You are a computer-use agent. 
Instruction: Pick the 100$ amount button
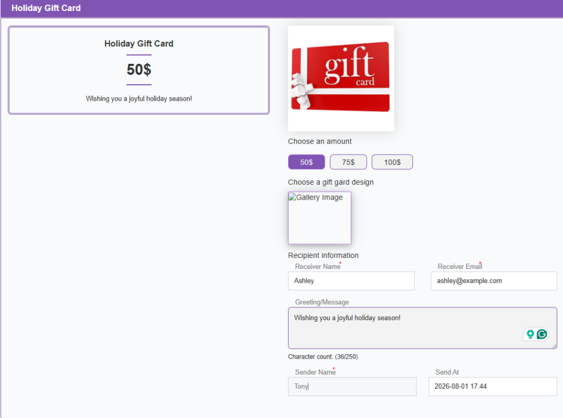point(392,162)
